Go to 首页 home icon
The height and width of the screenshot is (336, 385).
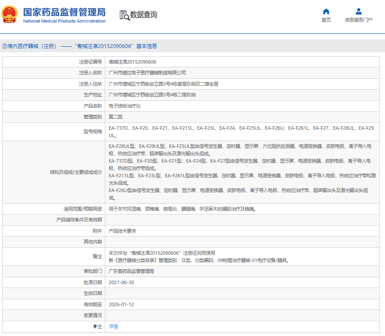tap(326, 11)
